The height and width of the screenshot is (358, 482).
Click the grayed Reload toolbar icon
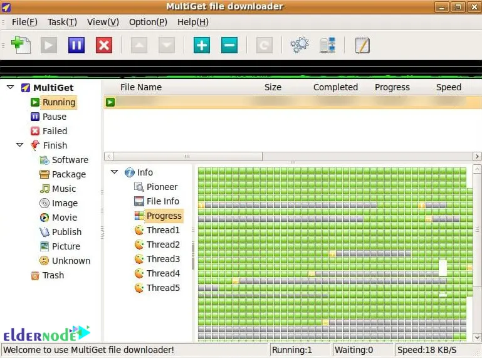[265, 46]
